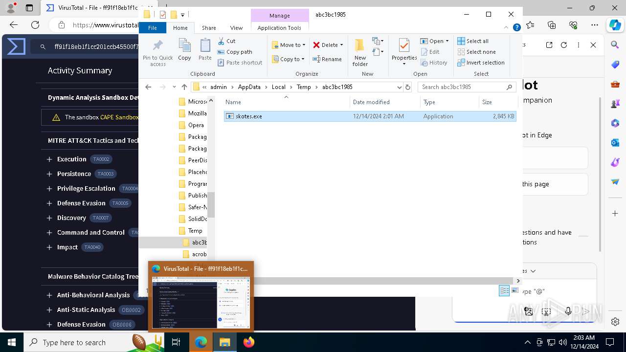The height and width of the screenshot is (352, 626).
Task: Open the Outlook icon in Edge sidebar
Action: click(x=615, y=142)
